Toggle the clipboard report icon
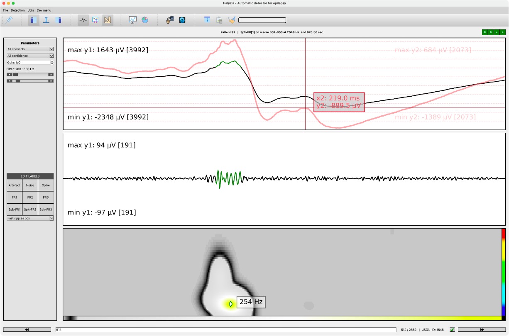 pyautogui.click(x=220, y=19)
